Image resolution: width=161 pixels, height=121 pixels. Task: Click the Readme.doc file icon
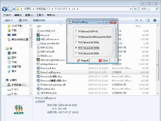(38, 89)
